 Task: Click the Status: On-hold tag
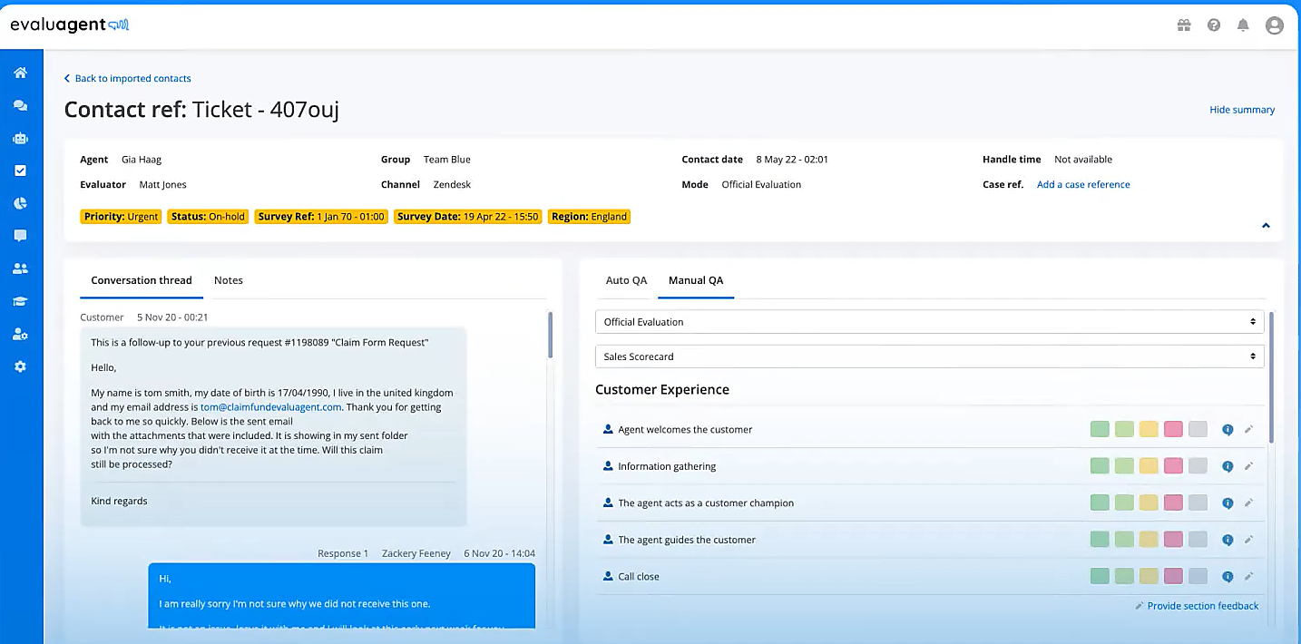(x=208, y=217)
